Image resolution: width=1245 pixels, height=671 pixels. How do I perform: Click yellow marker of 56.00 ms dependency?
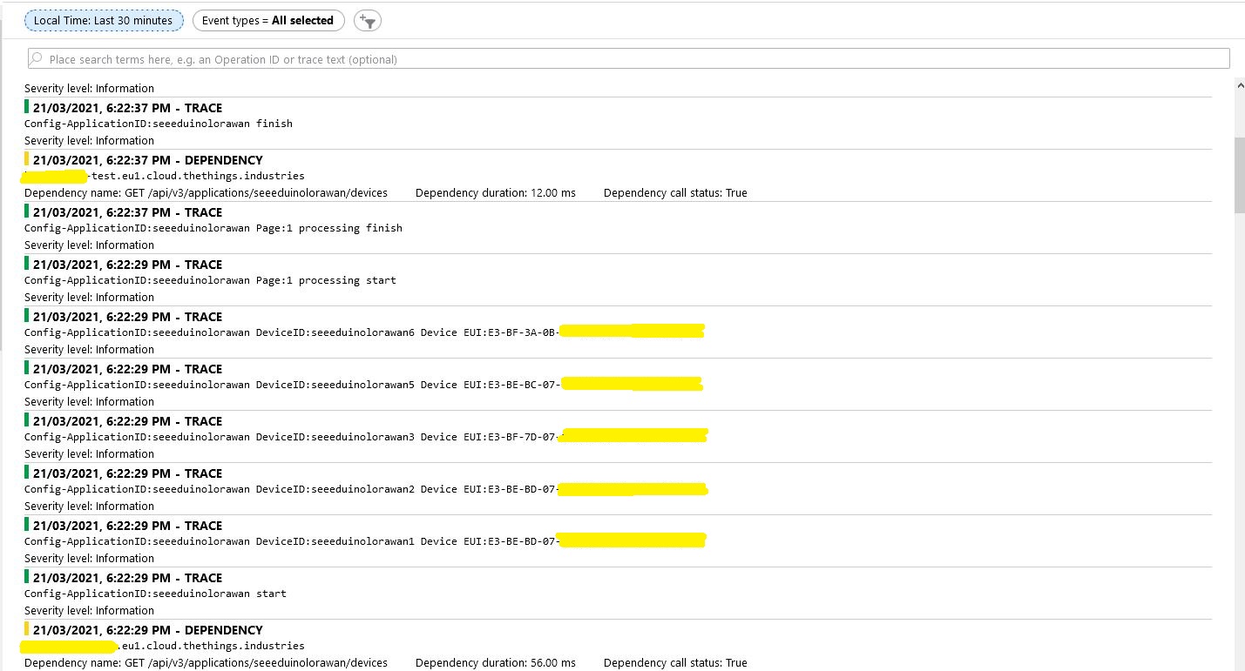[x=27, y=629]
